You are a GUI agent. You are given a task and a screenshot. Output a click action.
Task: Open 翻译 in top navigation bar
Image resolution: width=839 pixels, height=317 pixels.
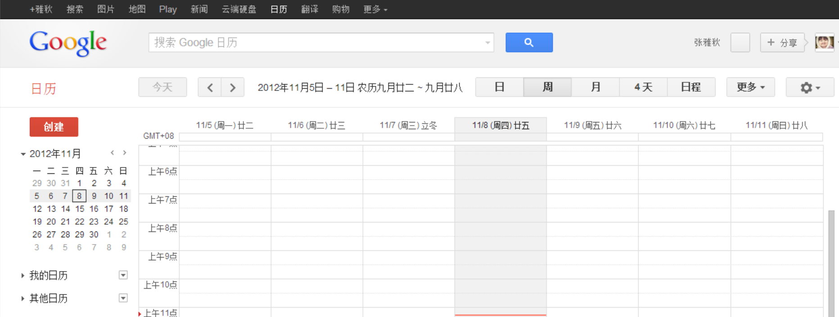click(x=310, y=9)
